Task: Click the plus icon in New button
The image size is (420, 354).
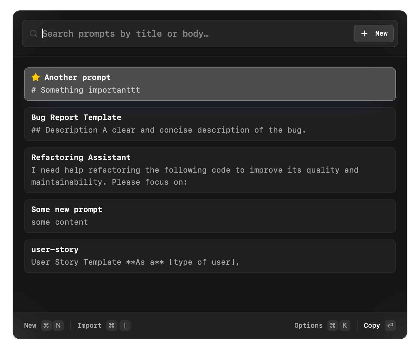Action: (364, 33)
